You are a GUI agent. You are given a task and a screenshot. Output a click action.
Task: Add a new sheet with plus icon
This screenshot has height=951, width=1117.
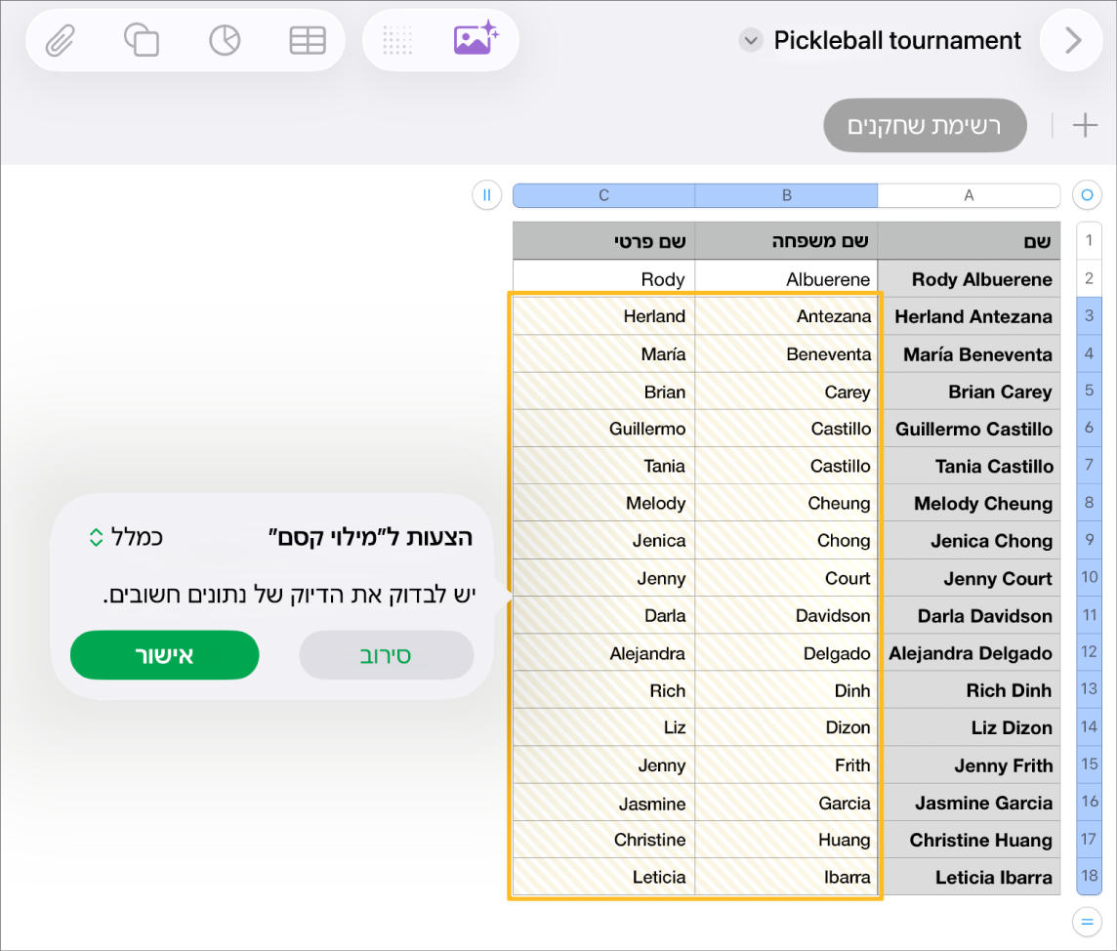(1085, 125)
